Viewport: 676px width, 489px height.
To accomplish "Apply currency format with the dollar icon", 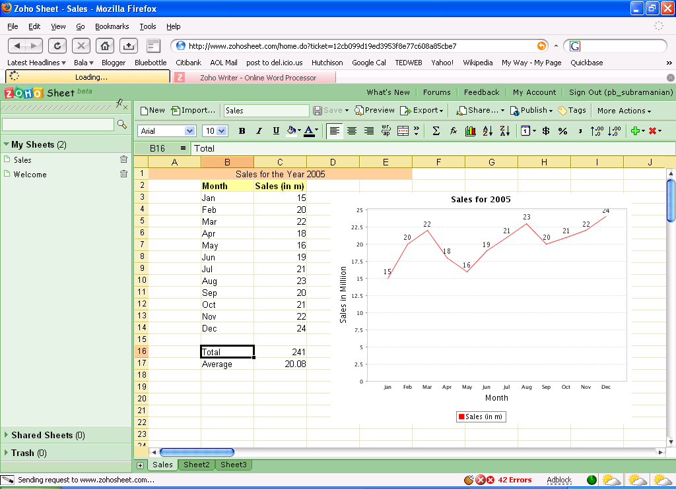I will pos(544,130).
